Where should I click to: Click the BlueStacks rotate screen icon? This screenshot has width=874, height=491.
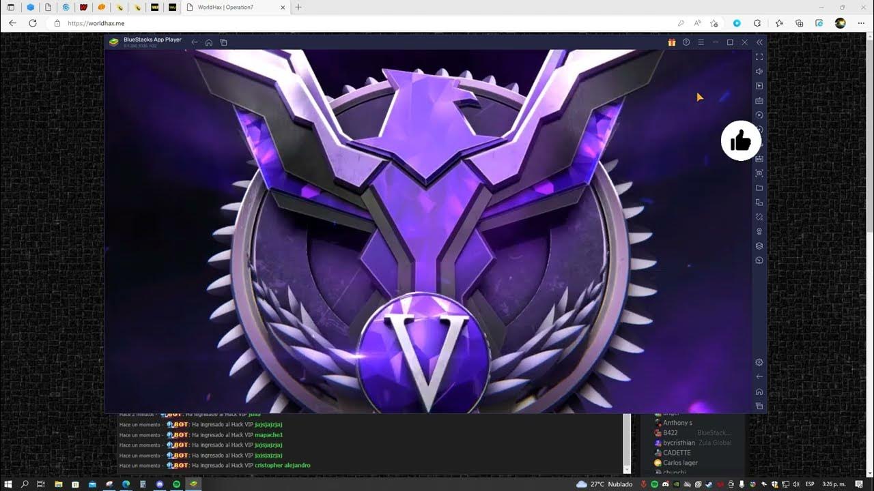pyautogui.click(x=759, y=203)
